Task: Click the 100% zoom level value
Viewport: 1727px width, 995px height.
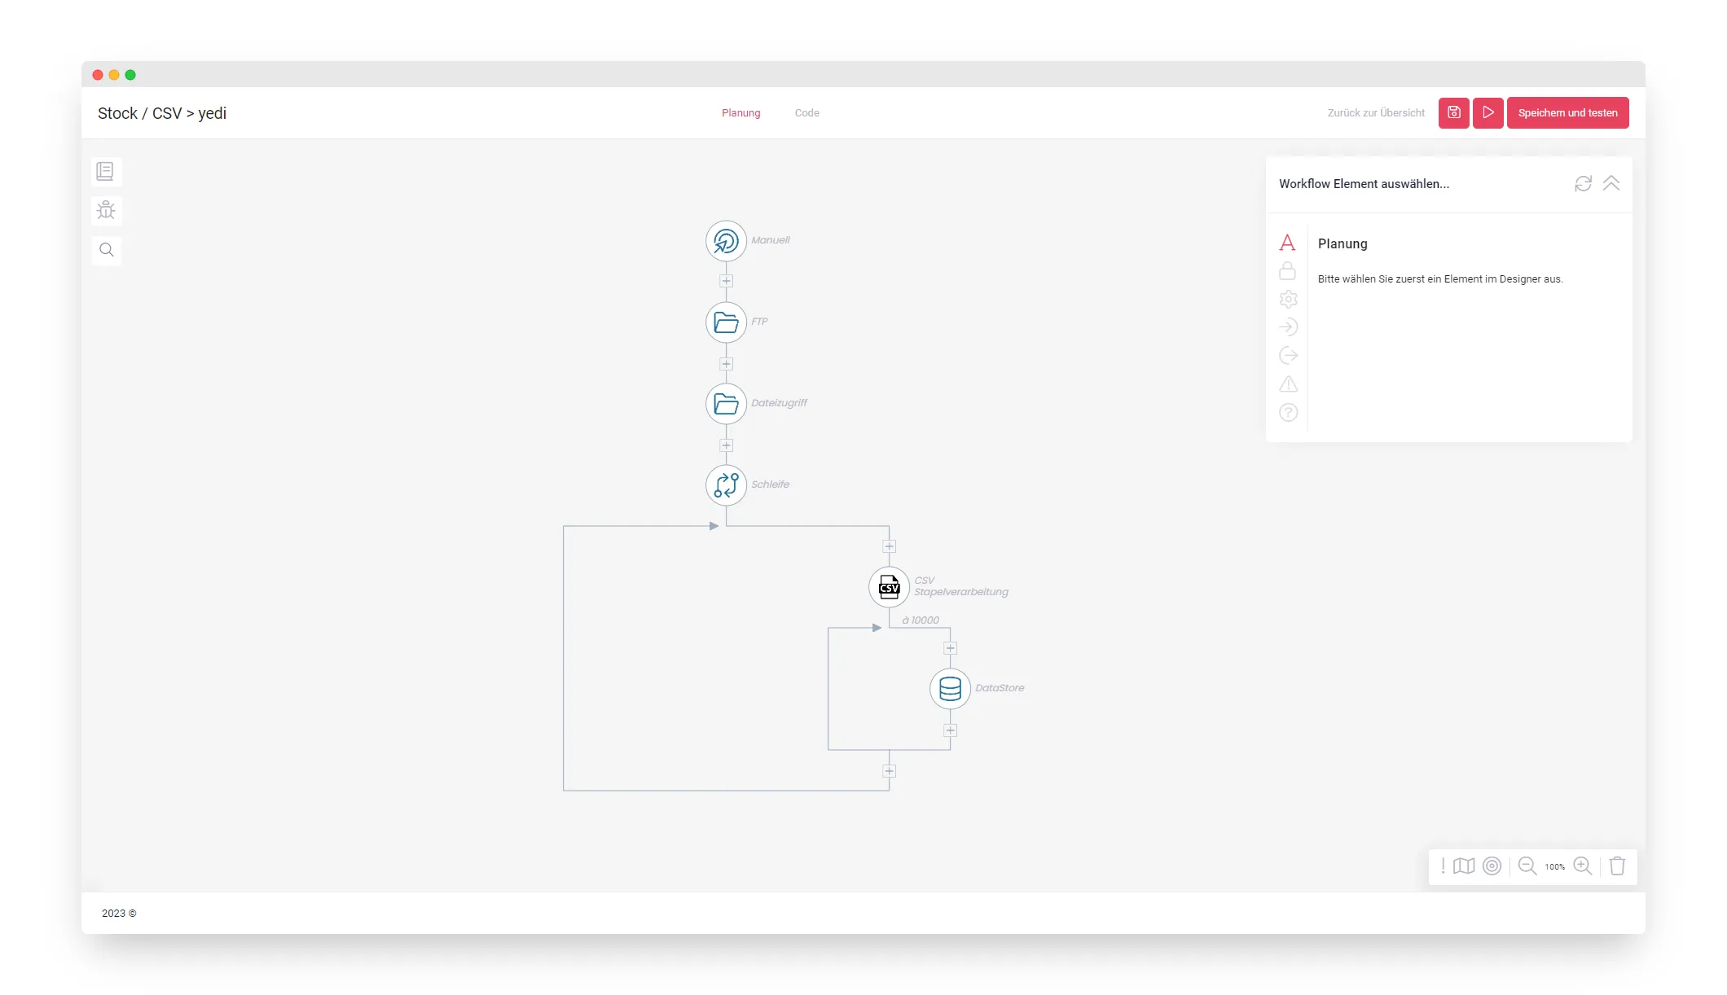Action: pos(1555,867)
